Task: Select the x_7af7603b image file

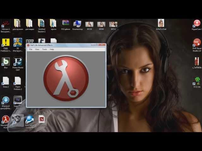Action: pos(197,63)
